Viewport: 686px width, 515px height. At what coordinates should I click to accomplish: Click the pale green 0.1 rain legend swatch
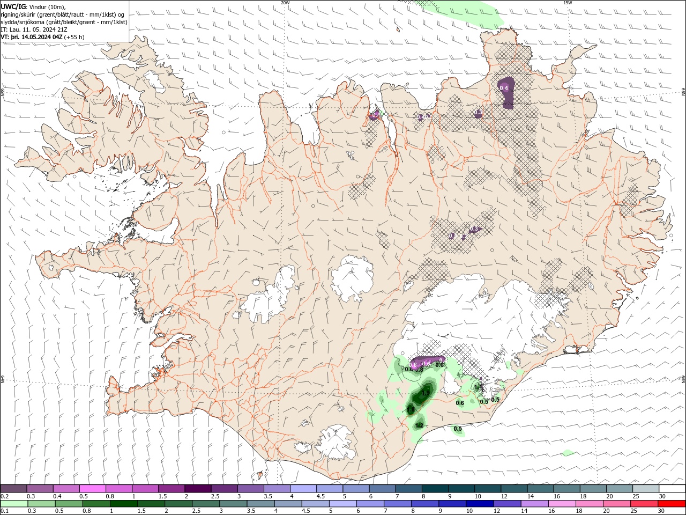14,504
